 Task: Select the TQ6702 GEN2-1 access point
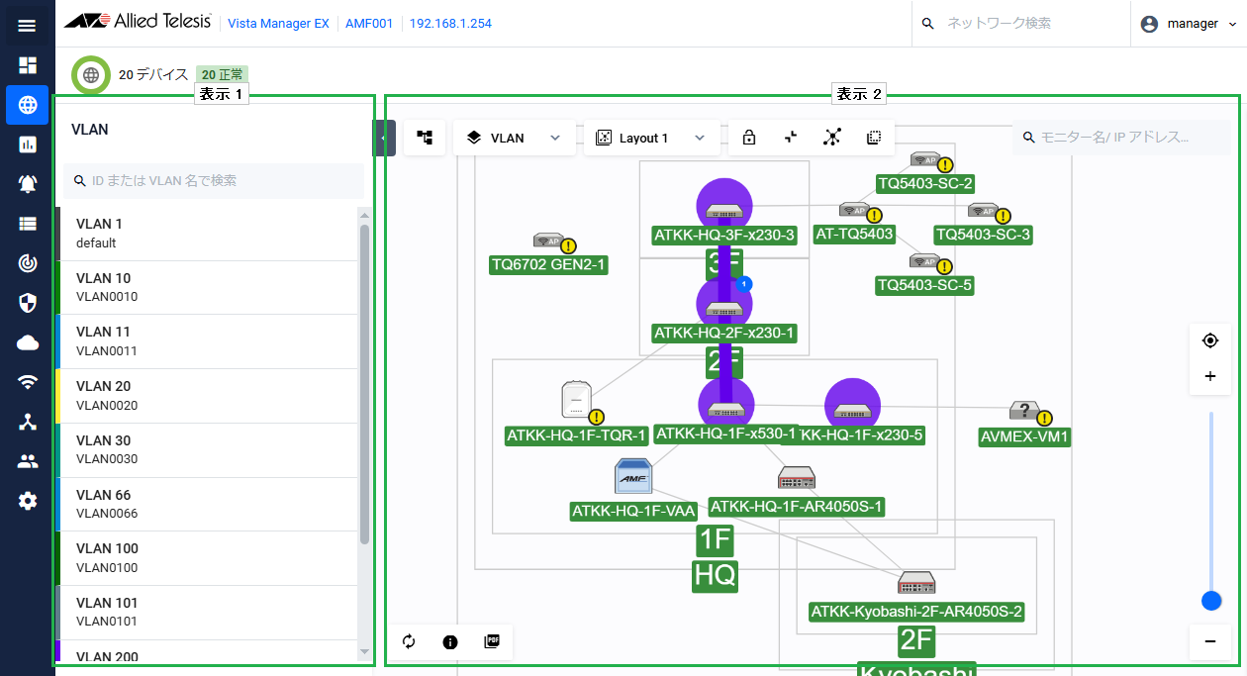coord(548,241)
